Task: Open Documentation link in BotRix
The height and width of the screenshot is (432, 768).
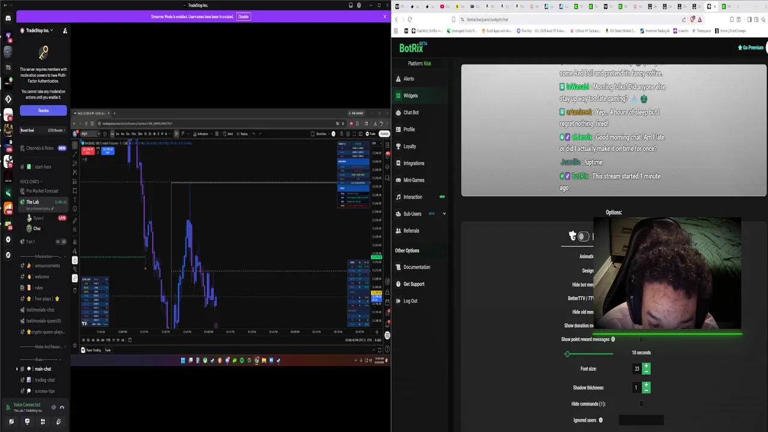Action: [416, 267]
